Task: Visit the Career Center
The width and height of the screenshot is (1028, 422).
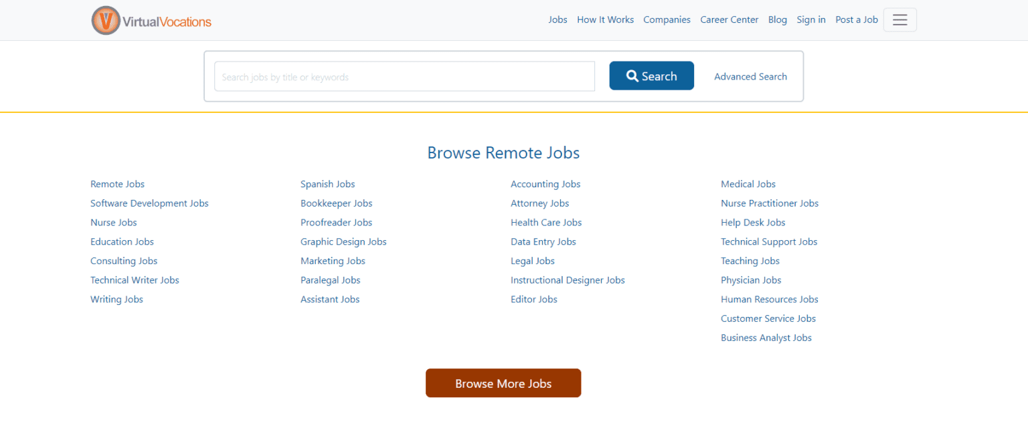Action: point(729,20)
